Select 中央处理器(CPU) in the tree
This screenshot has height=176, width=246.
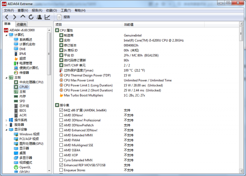(x=31, y=82)
